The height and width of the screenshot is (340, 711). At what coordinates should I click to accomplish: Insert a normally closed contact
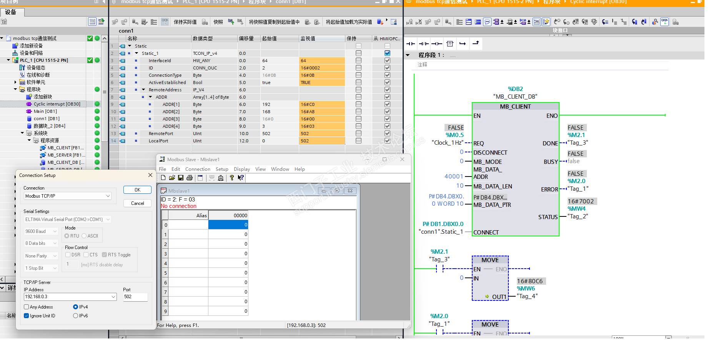424,44
